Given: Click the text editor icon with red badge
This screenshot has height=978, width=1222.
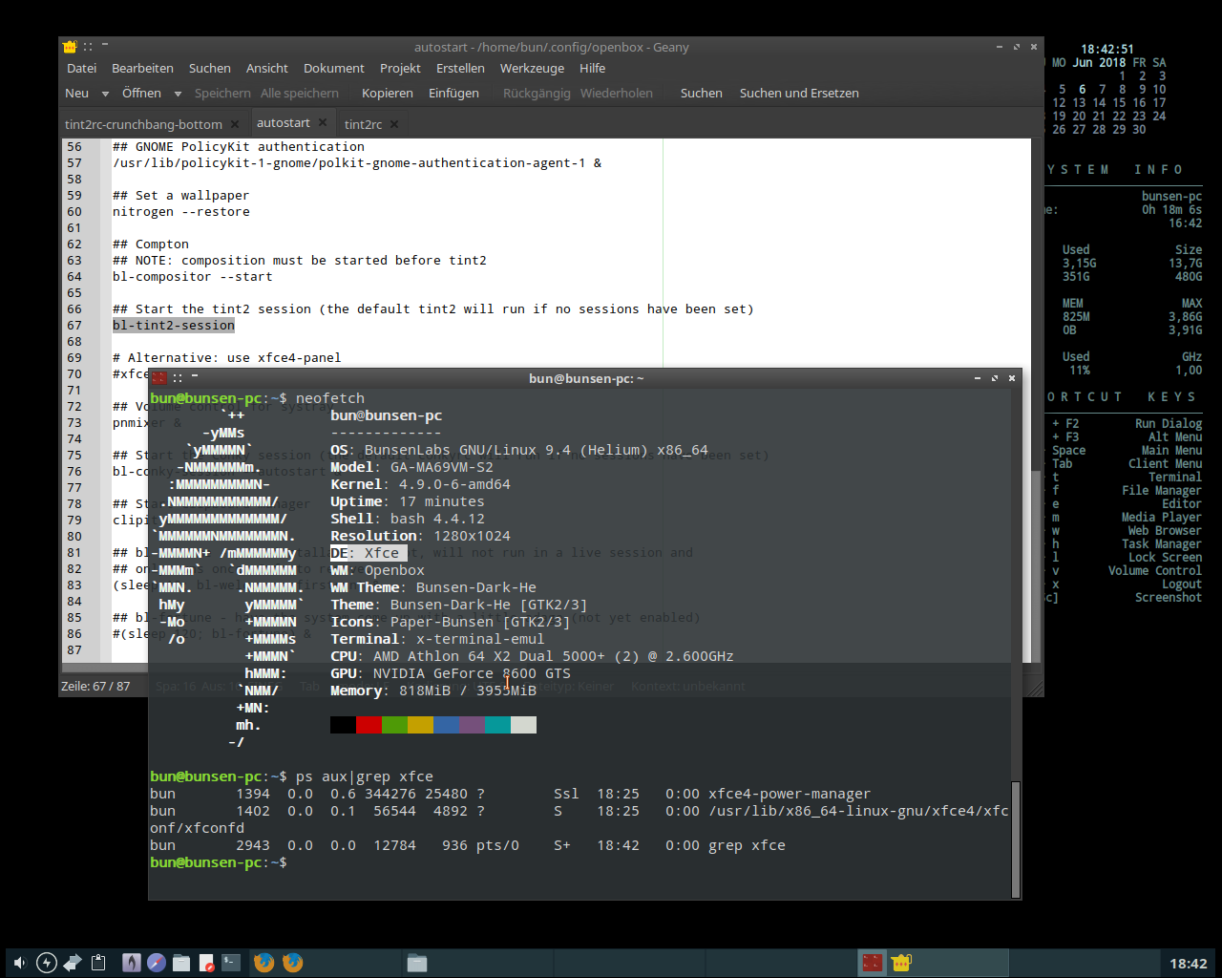Looking at the screenshot, I should [205, 962].
